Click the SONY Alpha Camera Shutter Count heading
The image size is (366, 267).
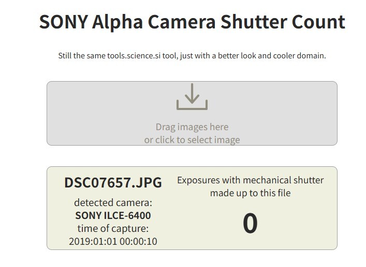pyautogui.click(x=192, y=22)
